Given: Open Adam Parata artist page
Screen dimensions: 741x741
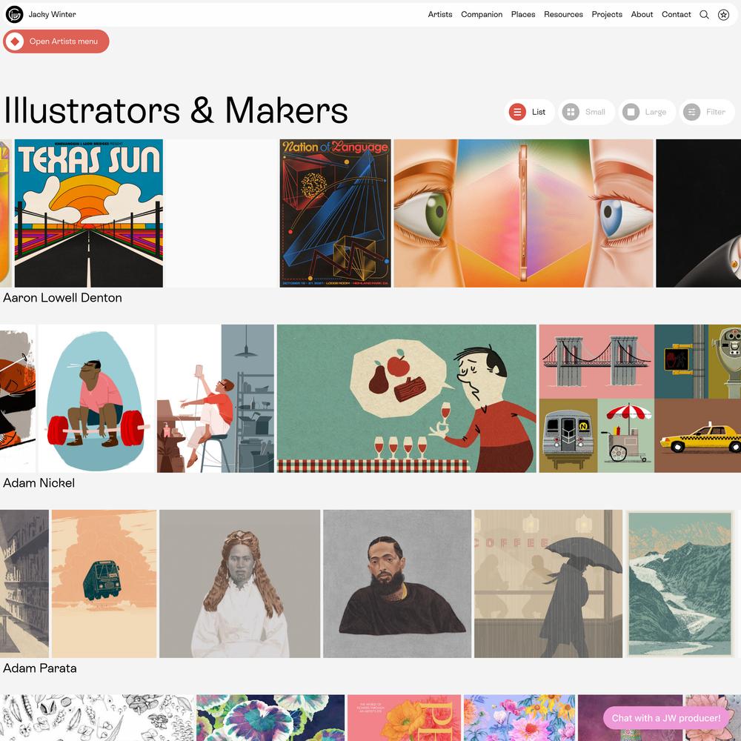Looking at the screenshot, I should coord(40,668).
